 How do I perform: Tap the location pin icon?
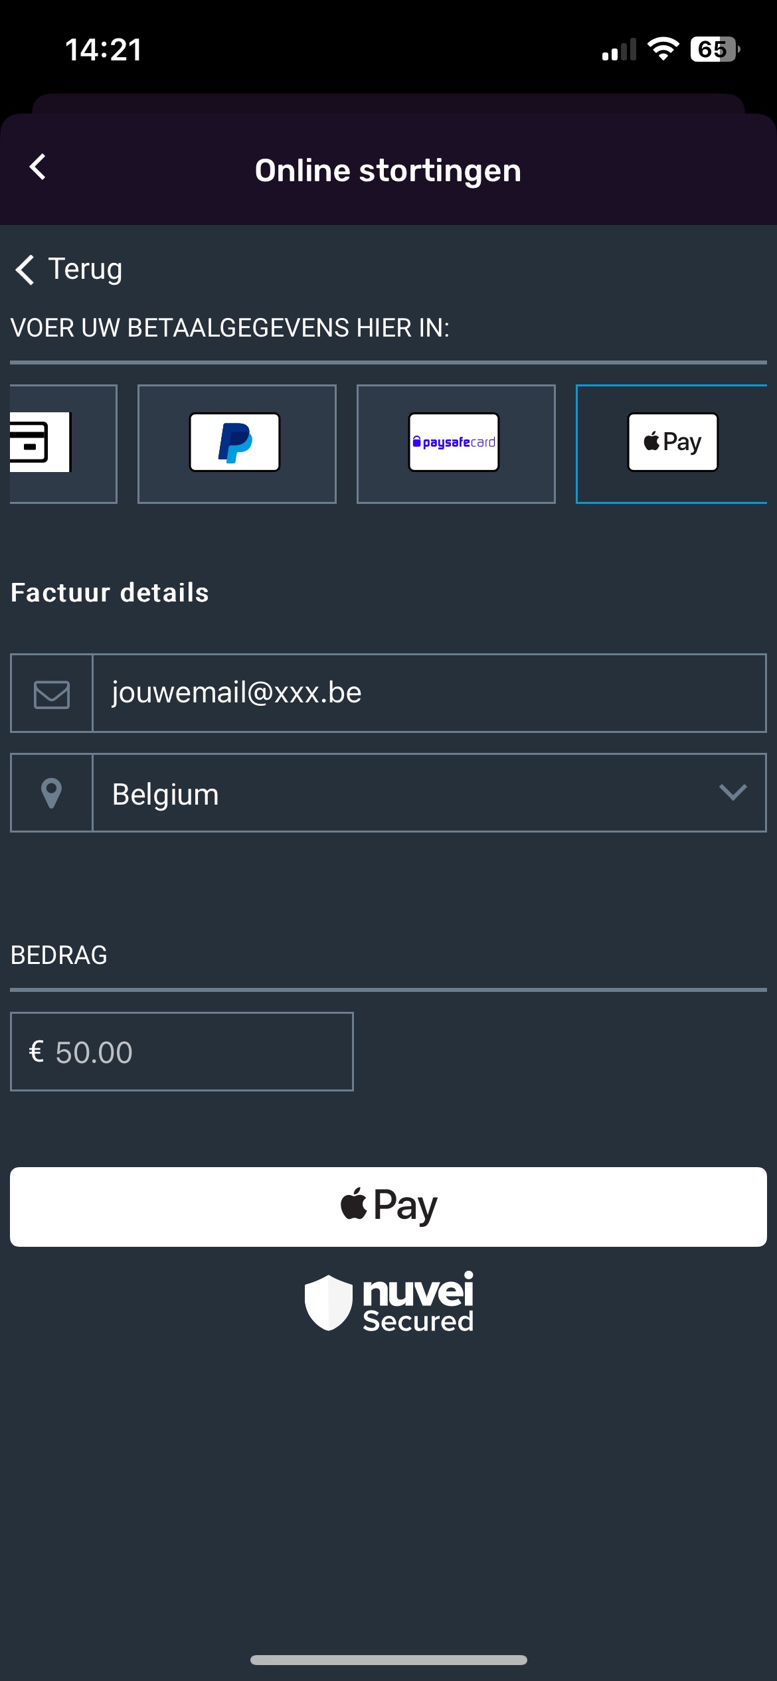(x=51, y=793)
